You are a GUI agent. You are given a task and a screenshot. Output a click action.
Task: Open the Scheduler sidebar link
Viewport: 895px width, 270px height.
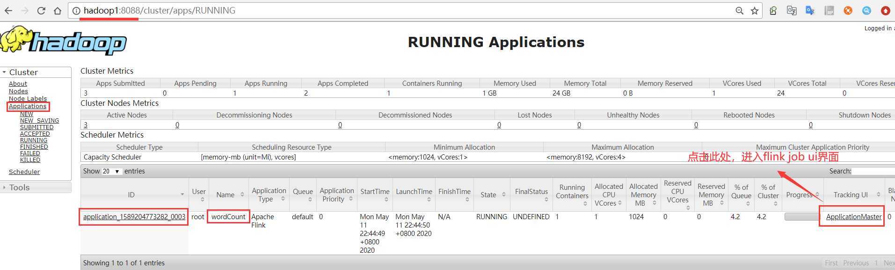pyautogui.click(x=24, y=172)
